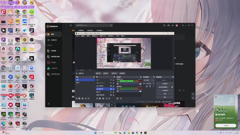Toggle lock of highlighted source row
The image size is (240, 135).
point(113,89)
